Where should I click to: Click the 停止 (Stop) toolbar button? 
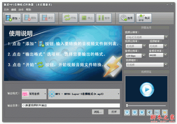coord(87,18)
